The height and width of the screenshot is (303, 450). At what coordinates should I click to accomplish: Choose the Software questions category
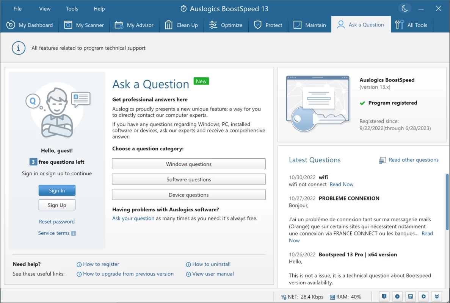(x=188, y=180)
